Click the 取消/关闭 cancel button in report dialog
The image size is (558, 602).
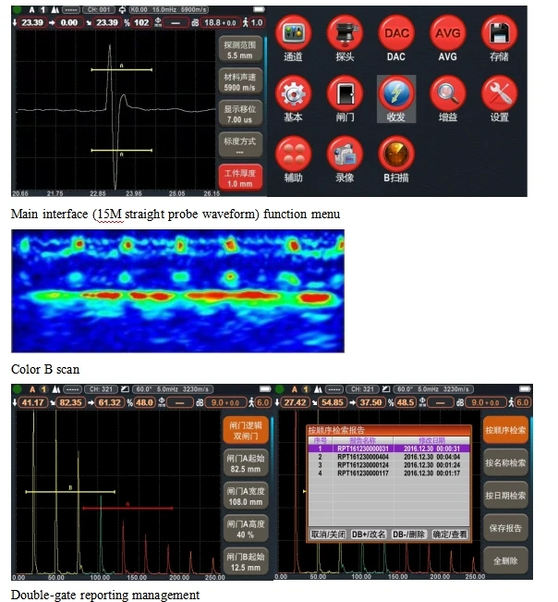(328, 534)
